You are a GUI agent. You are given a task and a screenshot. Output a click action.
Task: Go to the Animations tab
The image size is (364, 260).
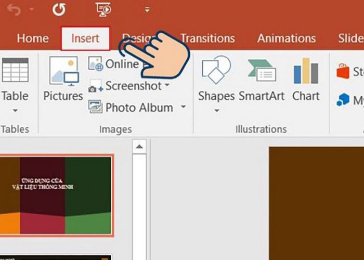coord(286,38)
